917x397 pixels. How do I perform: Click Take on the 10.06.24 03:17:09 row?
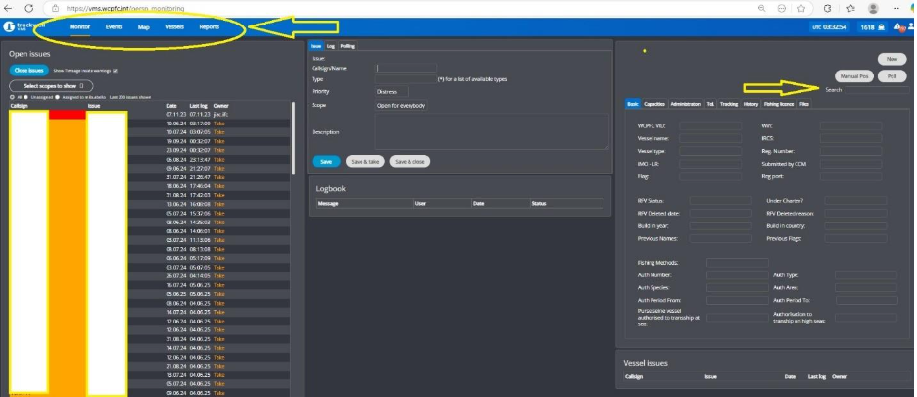tap(218, 124)
